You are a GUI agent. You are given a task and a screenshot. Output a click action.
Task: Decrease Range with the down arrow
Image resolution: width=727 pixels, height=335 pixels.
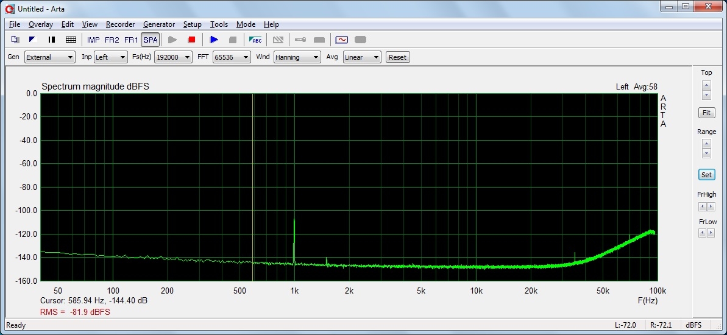tap(707, 154)
